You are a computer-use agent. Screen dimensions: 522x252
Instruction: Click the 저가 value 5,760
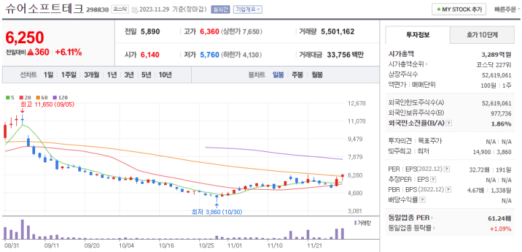pyautogui.click(x=209, y=55)
